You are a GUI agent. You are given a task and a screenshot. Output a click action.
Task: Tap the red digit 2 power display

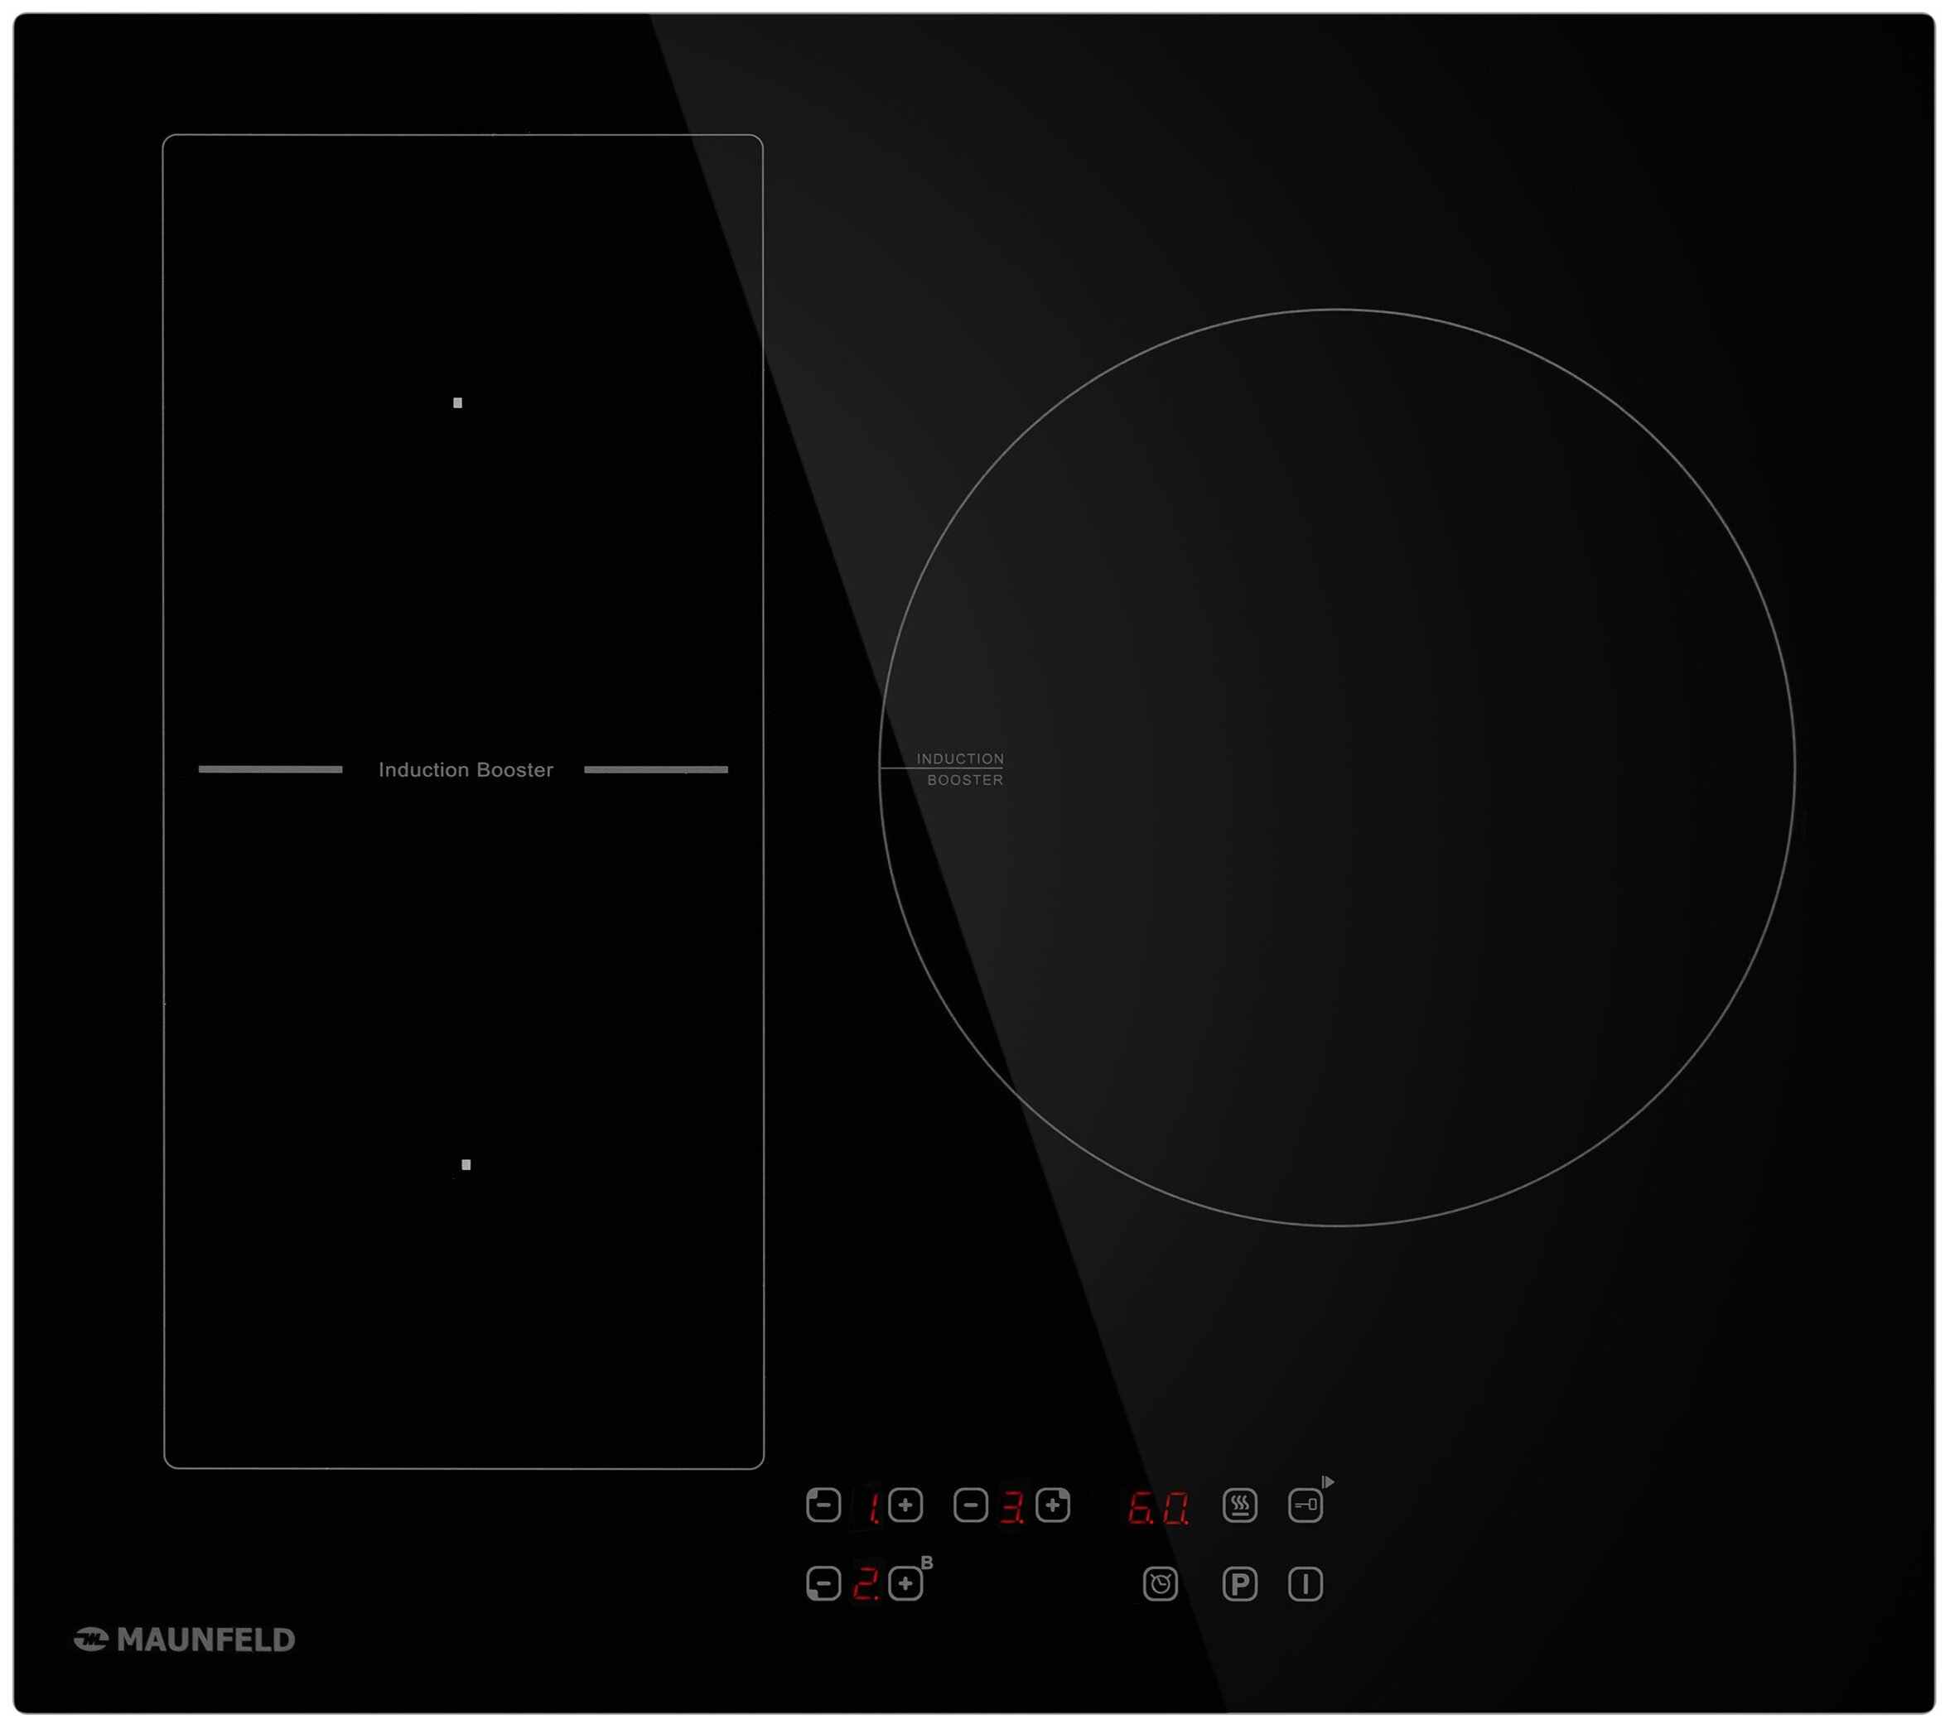click(866, 1584)
